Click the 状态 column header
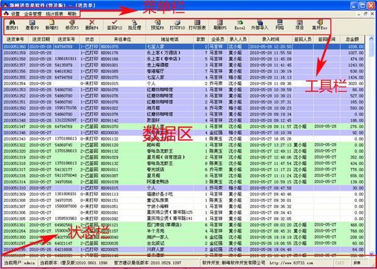The image size is (377, 269). pyautogui.click(x=89, y=39)
